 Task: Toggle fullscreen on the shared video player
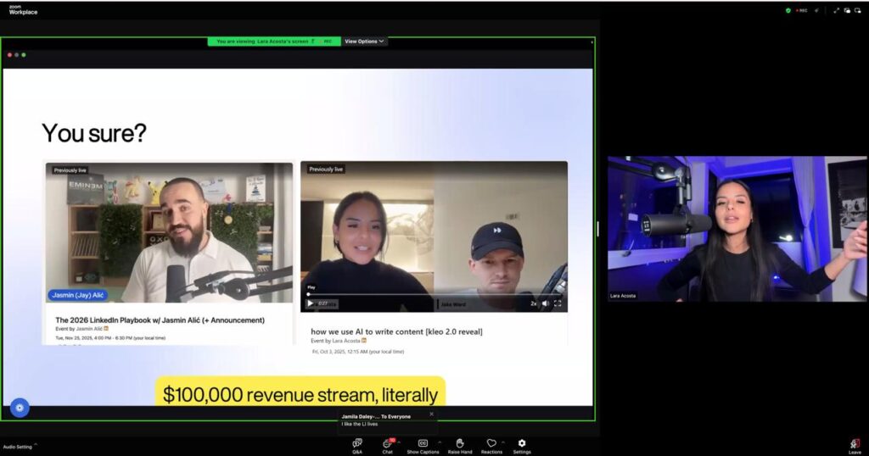point(558,303)
